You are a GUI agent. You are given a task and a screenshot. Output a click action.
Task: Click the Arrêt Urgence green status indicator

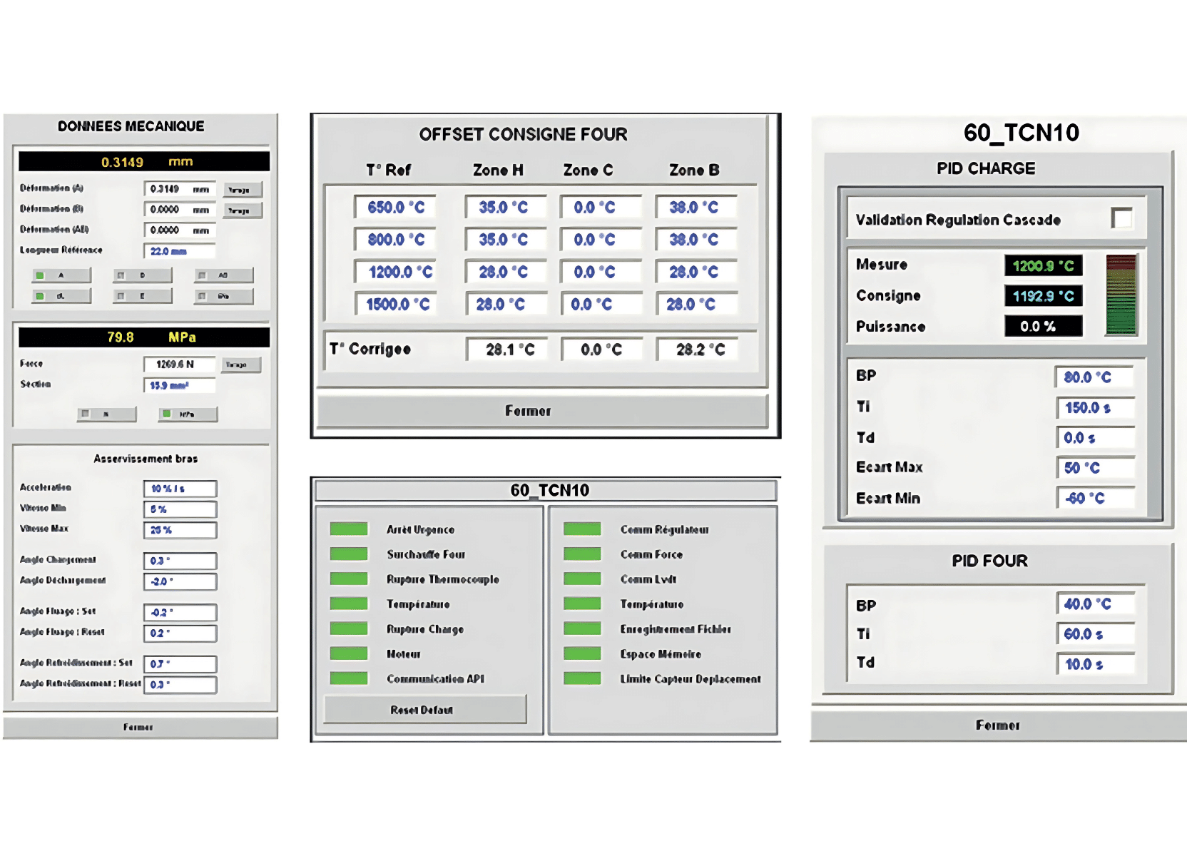[348, 529]
